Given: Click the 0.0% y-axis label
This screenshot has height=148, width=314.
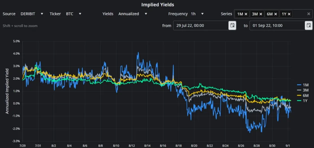Looking at the screenshot, I should [17, 104].
